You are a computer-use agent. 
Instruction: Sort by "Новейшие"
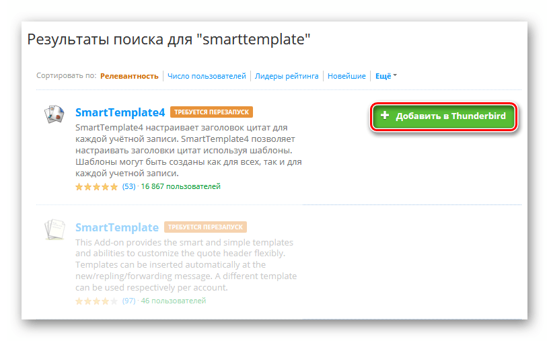click(346, 76)
